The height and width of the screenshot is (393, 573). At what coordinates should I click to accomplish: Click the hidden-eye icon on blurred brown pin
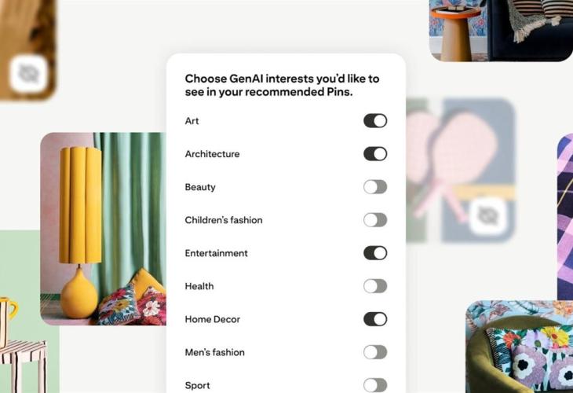(x=29, y=74)
